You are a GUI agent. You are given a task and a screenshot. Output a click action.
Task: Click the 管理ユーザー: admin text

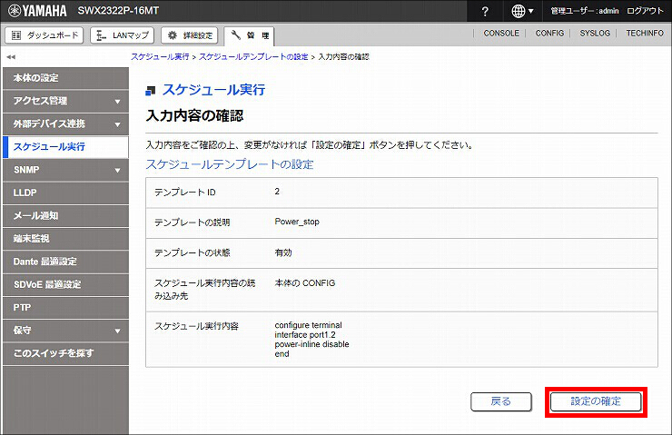585,11
